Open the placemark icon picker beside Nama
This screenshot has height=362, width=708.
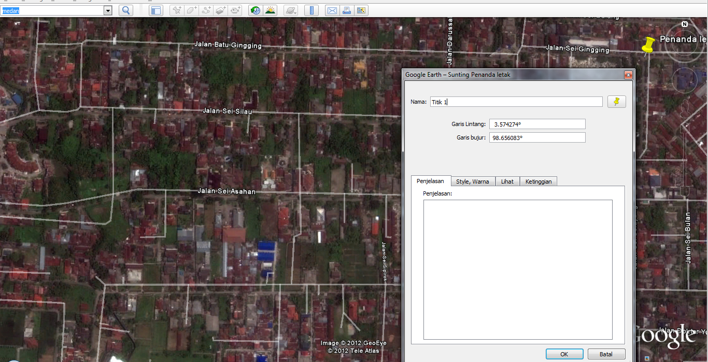pos(616,102)
